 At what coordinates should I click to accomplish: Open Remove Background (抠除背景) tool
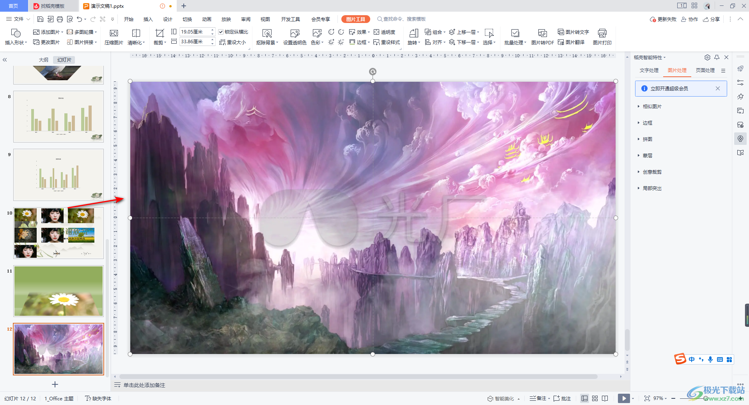[267, 37]
